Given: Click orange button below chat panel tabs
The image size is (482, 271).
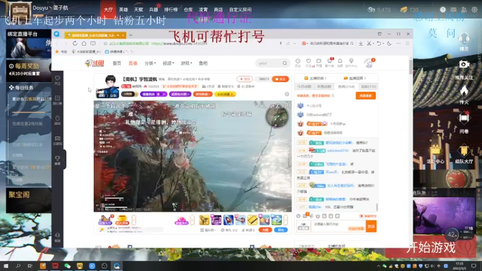Looking at the screenshot, I should pos(366,96).
